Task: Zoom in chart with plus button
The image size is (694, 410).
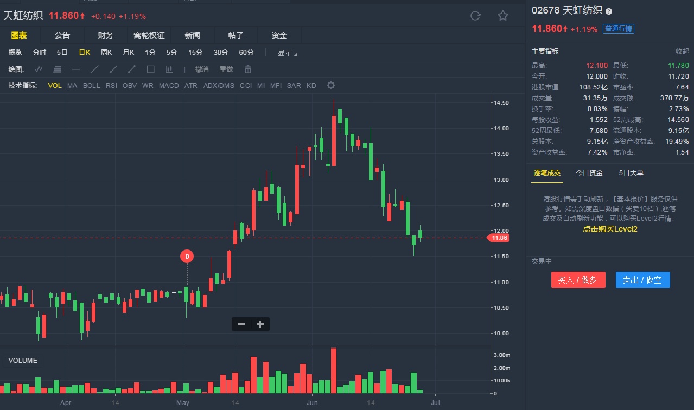Action: point(260,324)
